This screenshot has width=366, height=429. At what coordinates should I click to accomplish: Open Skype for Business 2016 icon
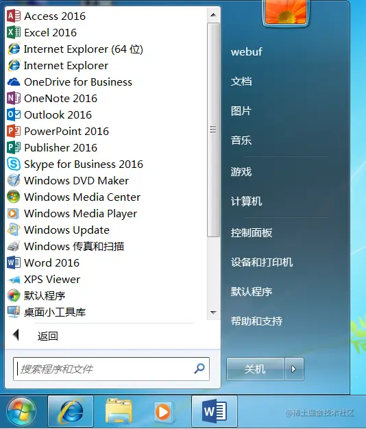tap(14, 164)
